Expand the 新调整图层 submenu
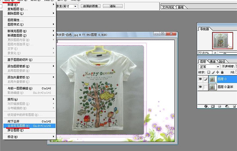 [53, 35]
